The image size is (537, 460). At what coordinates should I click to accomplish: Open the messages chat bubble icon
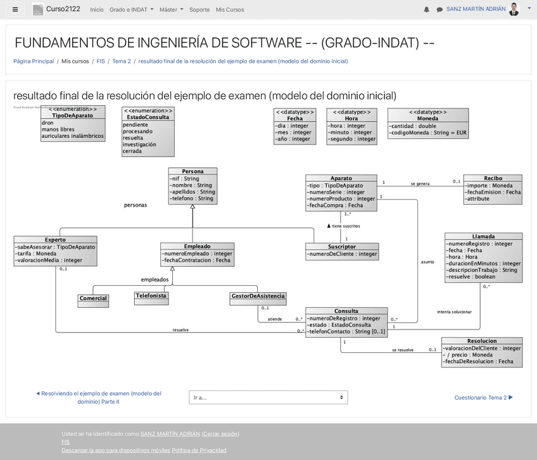click(x=439, y=9)
